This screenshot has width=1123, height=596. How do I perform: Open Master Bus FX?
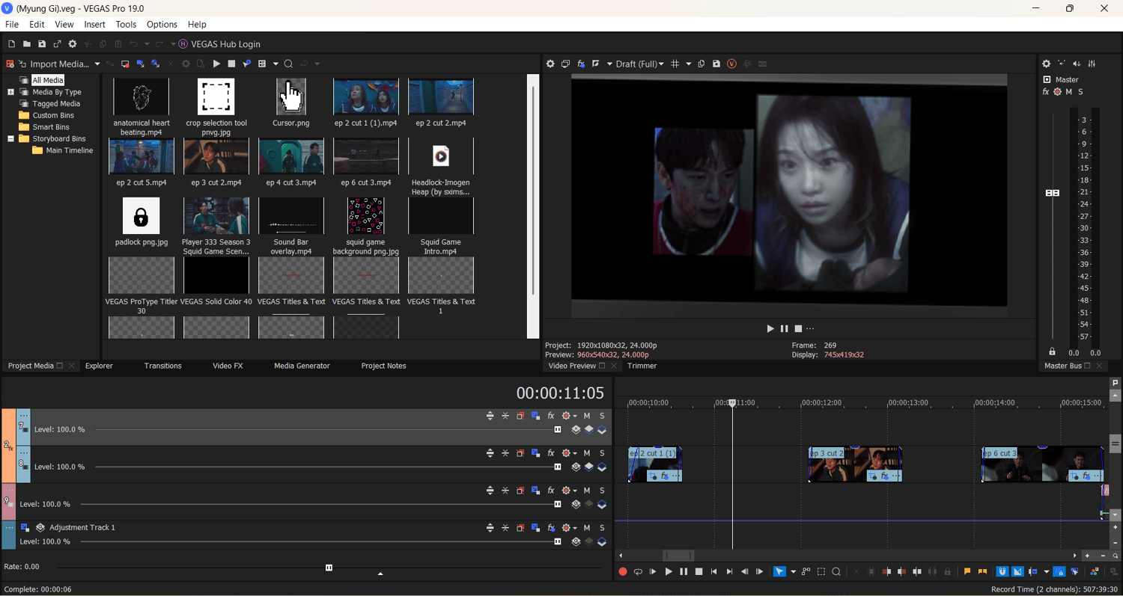[1046, 92]
